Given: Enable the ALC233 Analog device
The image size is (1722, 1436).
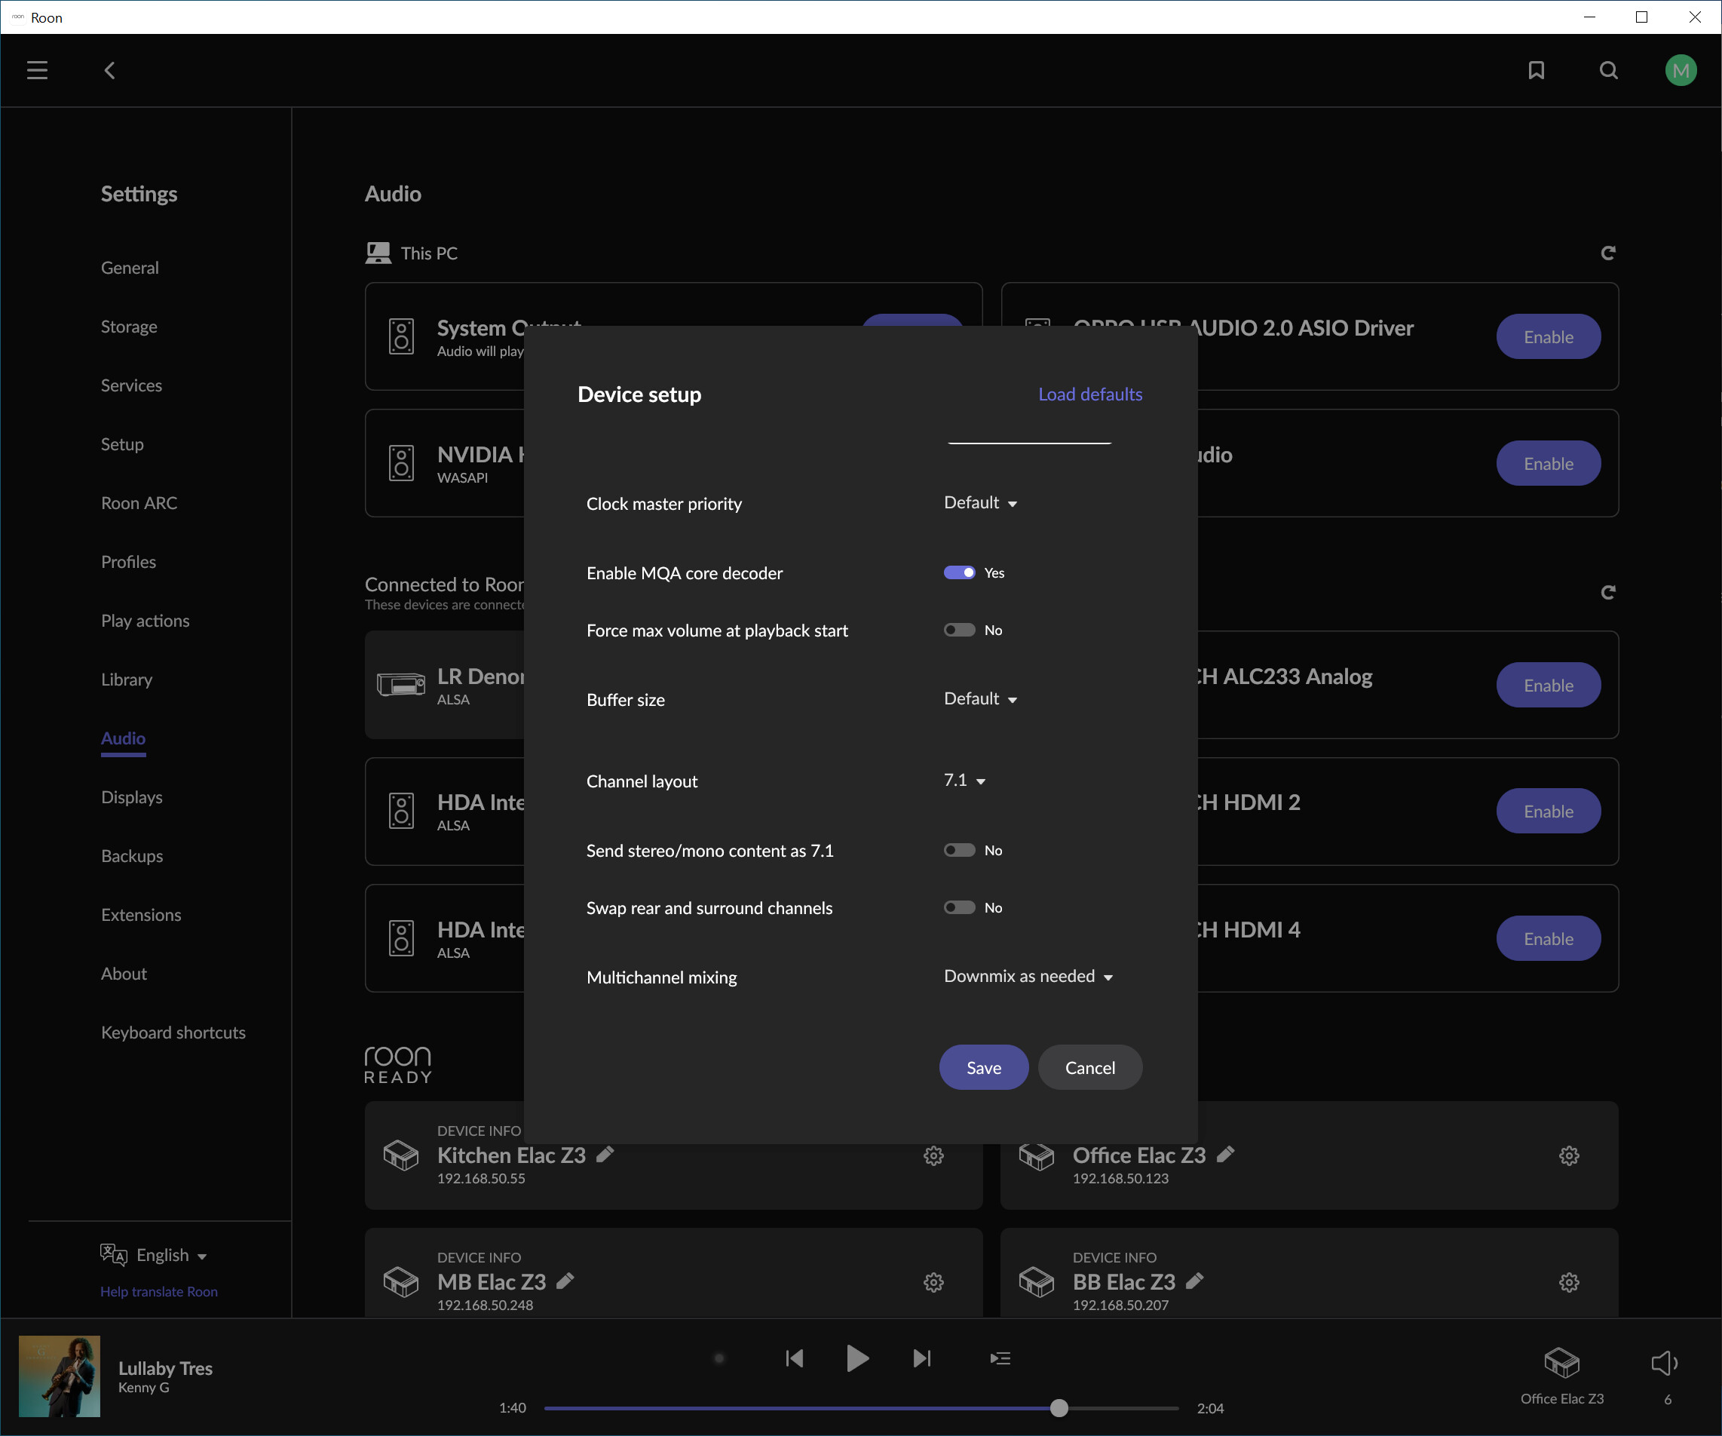Looking at the screenshot, I should point(1548,685).
